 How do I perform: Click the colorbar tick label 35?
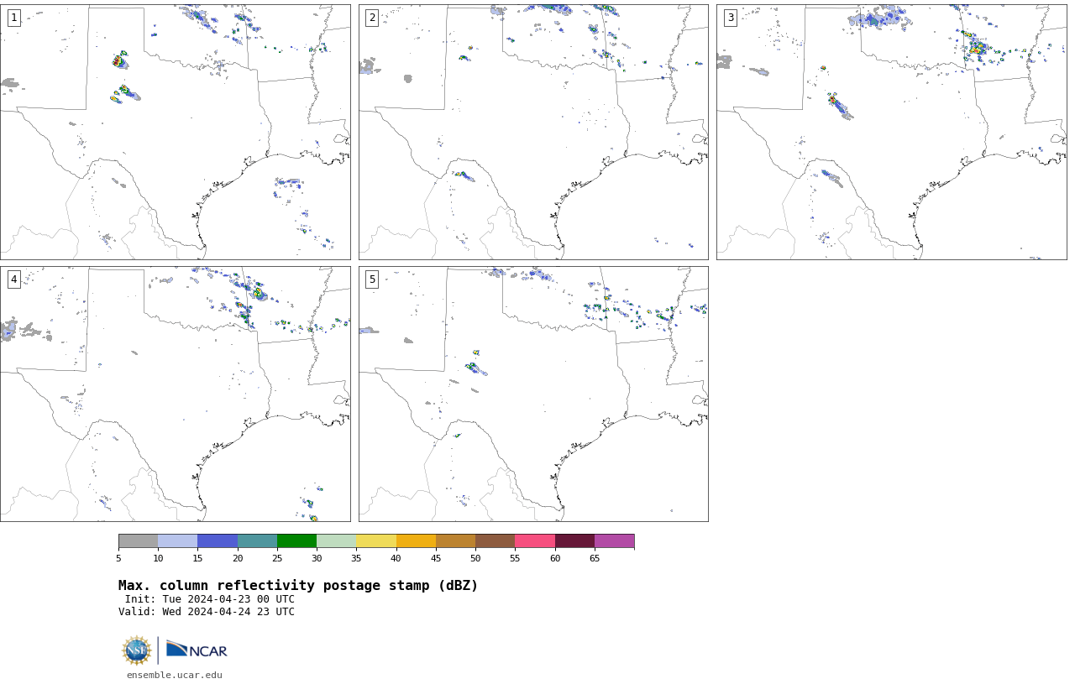pos(356,558)
